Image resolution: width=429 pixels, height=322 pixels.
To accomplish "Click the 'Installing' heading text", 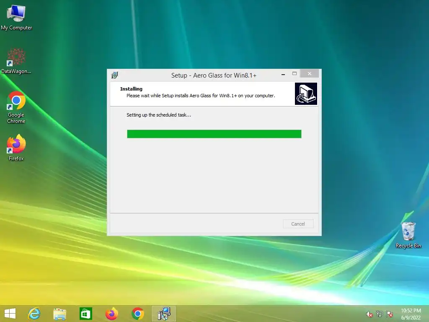I will click(131, 89).
